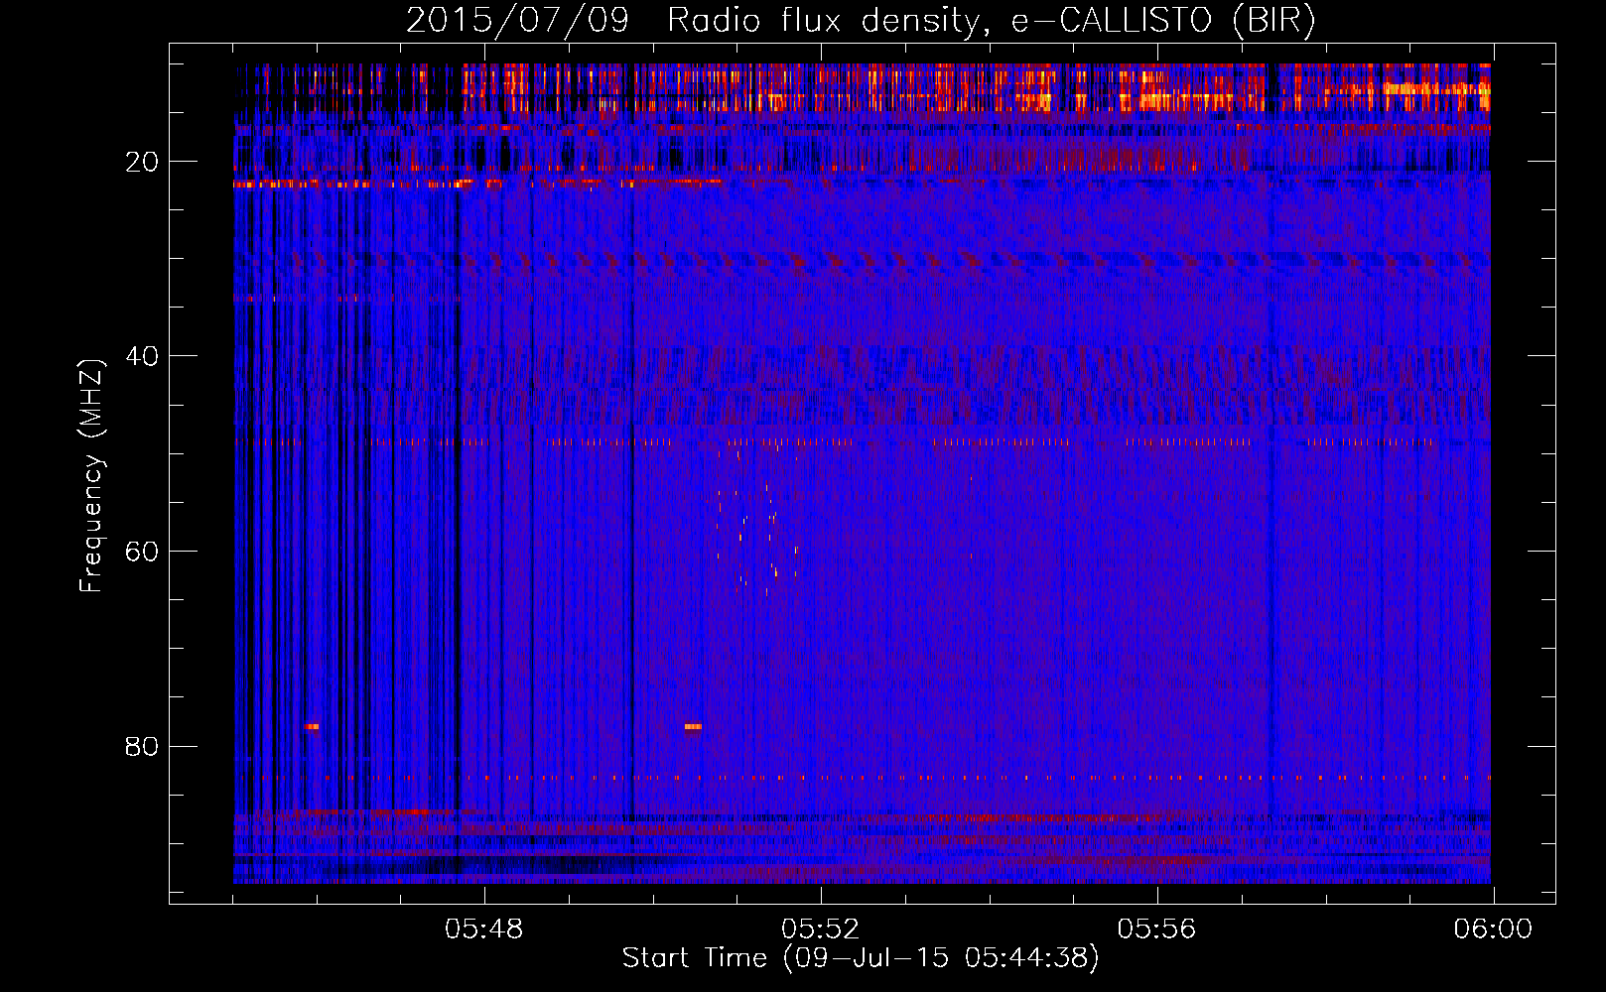Click the '05:52' time tick label
Screen dimensions: 1606x992
click(x=821, y=930)
